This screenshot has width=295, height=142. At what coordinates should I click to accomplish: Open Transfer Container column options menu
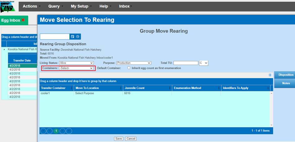tap(72, 88)
